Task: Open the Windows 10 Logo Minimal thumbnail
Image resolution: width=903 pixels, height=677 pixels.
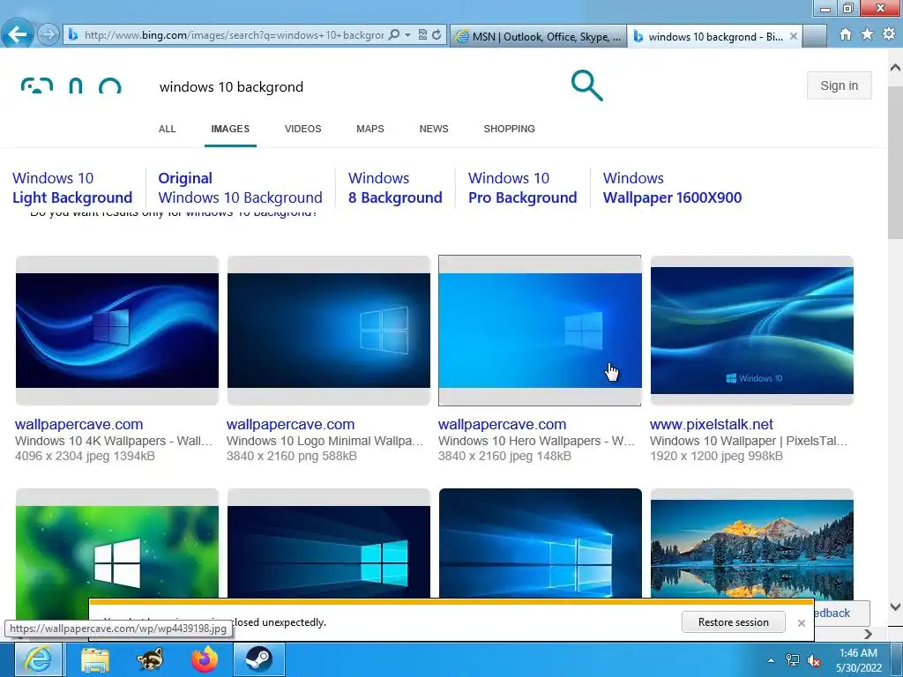Action: 329,331
